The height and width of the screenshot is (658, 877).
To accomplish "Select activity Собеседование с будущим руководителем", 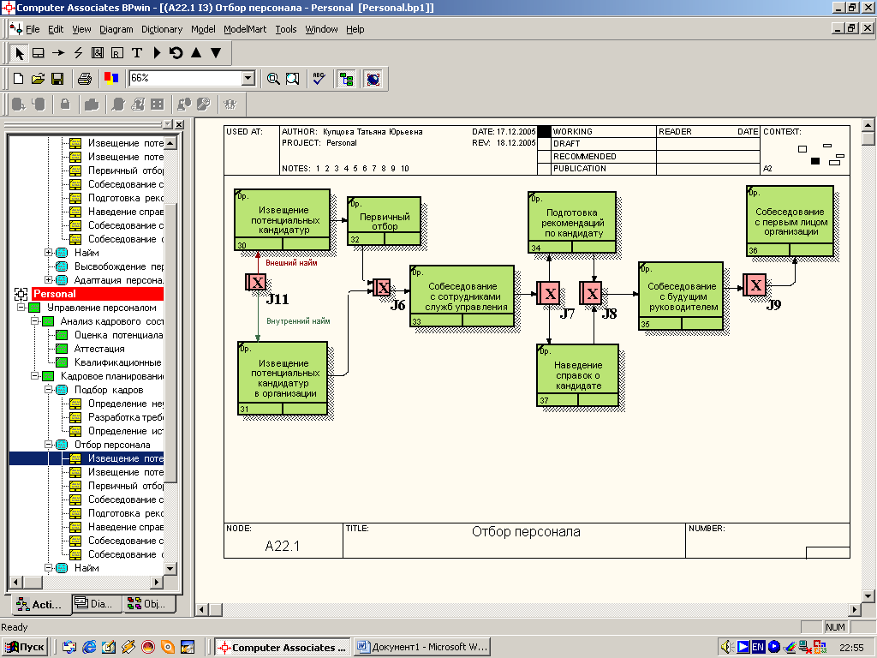I will coord(681,296).
